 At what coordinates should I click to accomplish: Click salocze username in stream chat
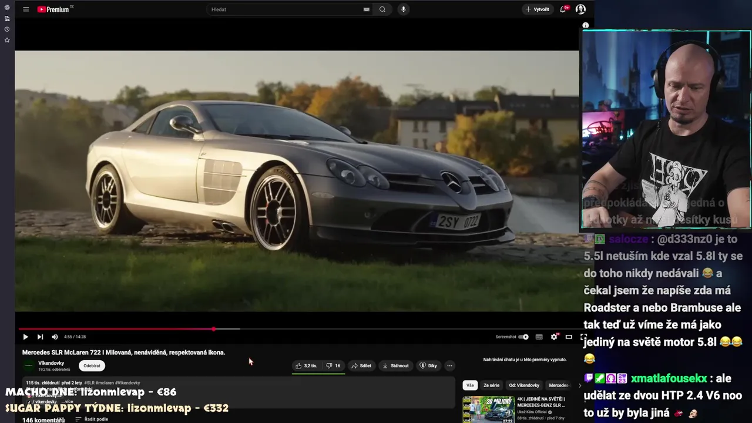(628, 239)
